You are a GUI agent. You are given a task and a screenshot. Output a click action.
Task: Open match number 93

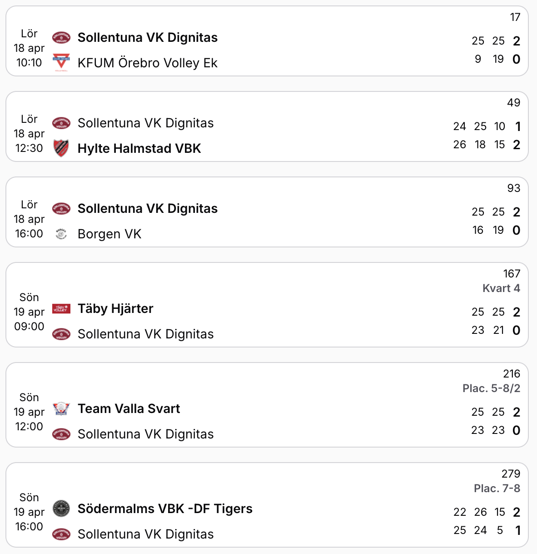coord(513,188)
